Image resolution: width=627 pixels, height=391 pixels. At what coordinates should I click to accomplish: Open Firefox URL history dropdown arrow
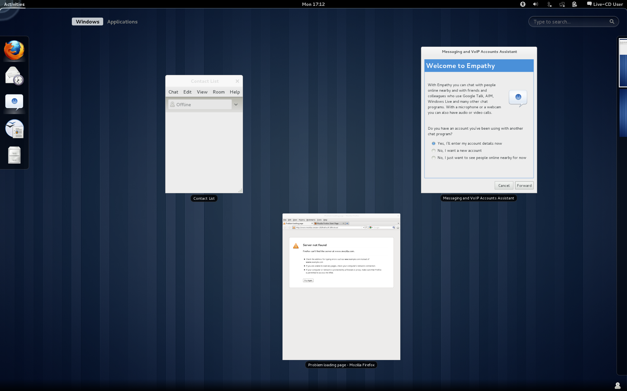click(363, 227)
